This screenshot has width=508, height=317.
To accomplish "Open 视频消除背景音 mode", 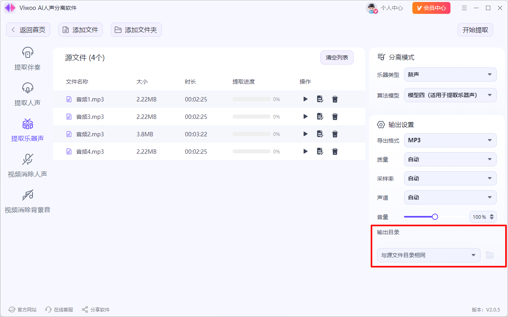I will click(27, 201).
